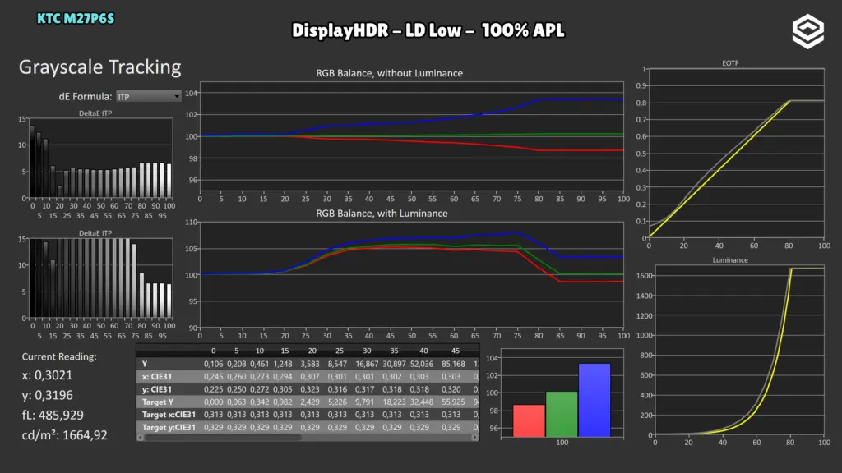Image resolution: width=842 pixels, height=473 pixels.
Task: Click the Y value 85,168
Action: (x=453, y=364)
